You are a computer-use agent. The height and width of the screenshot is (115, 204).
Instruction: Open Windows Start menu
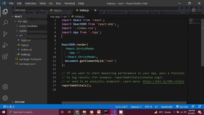point(4,112)
